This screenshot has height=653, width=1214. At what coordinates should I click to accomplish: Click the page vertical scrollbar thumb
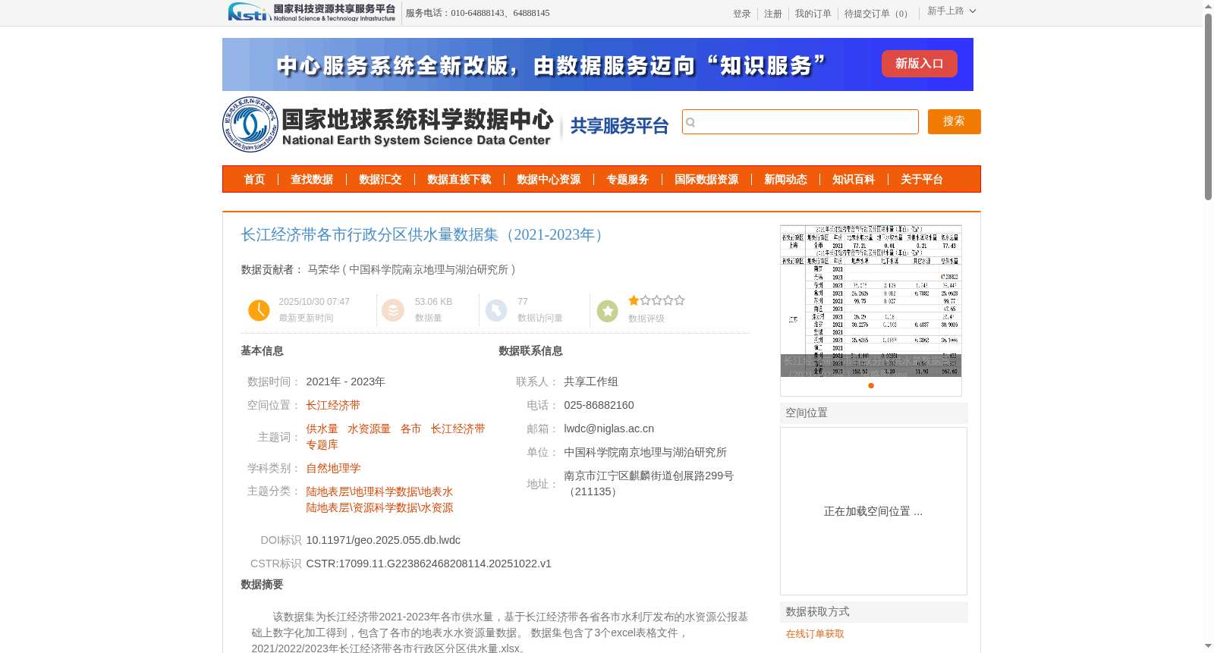click(1208, 106)
